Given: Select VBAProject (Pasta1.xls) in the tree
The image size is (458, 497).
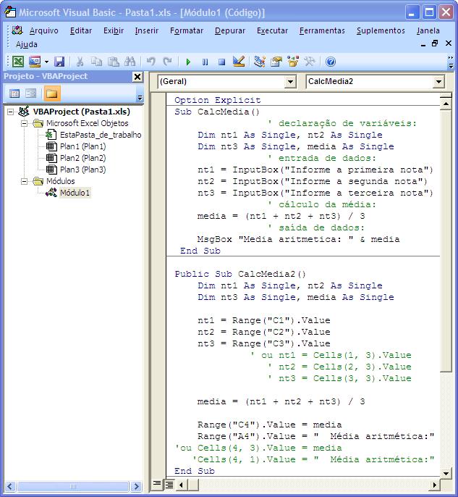Looking at the screenshot, I should 81,112.
